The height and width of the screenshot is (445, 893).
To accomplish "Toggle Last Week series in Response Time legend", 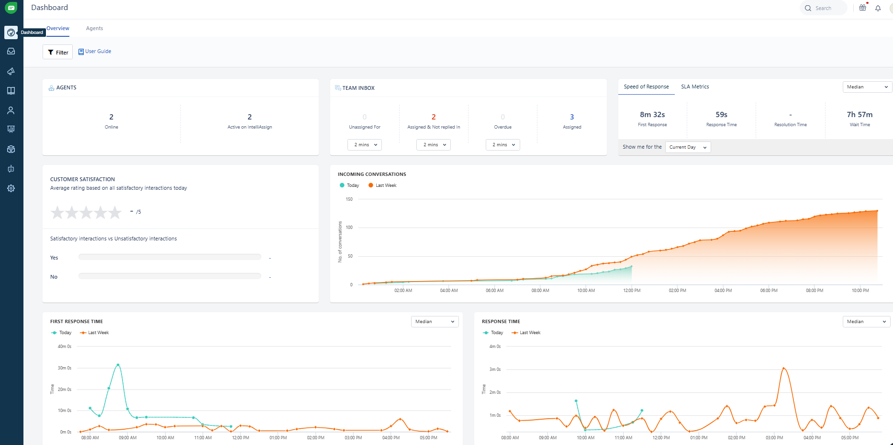I will (x=526, y=333).
